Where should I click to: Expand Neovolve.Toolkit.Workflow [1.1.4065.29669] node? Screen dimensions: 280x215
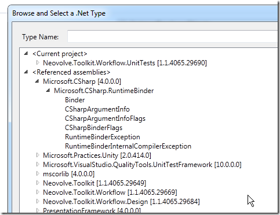38,192
